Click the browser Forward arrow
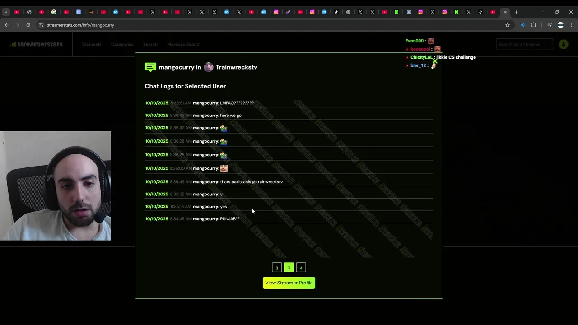Screen dimensions: 578x325 point(17,25)
